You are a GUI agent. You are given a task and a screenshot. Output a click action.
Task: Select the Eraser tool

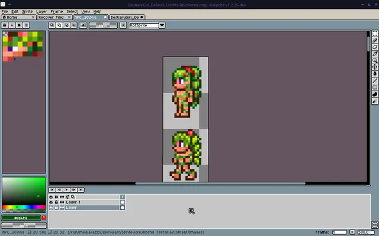click(x=375, y=47)
